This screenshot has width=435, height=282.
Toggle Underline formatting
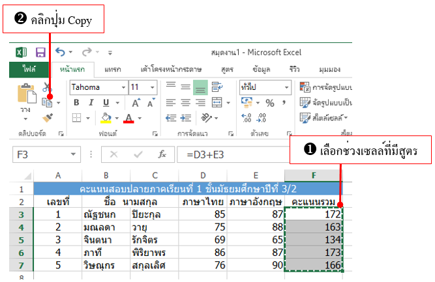(x=107, y=103)
